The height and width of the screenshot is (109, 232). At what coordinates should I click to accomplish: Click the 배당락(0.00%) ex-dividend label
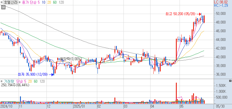pyautogui.click(x=71, y=59)
